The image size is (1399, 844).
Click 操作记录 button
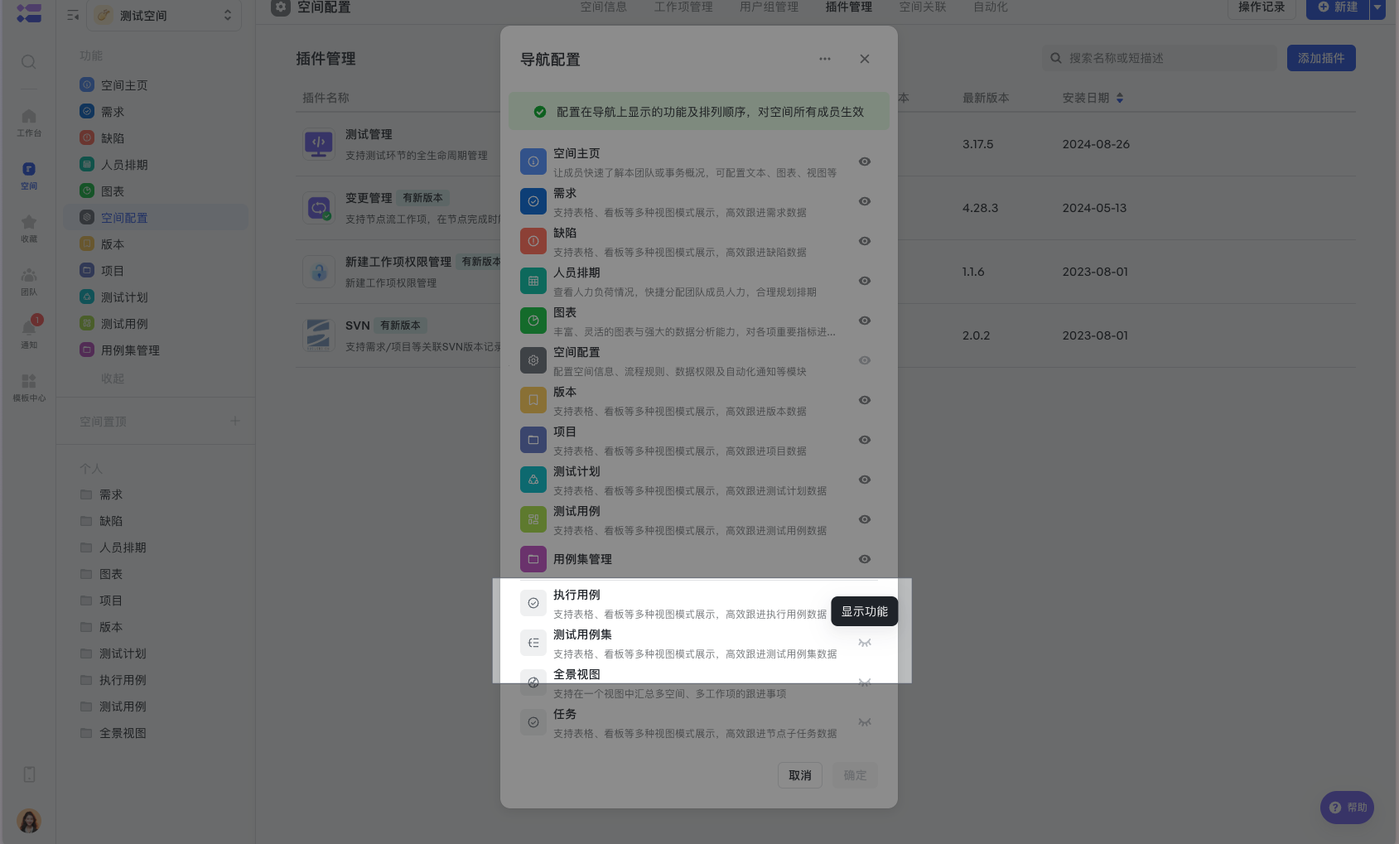1261,7
